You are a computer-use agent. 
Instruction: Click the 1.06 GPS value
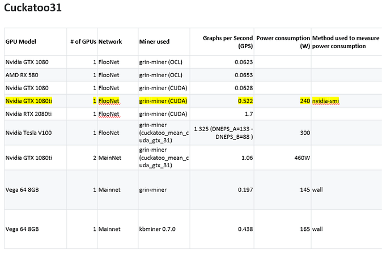247,158
